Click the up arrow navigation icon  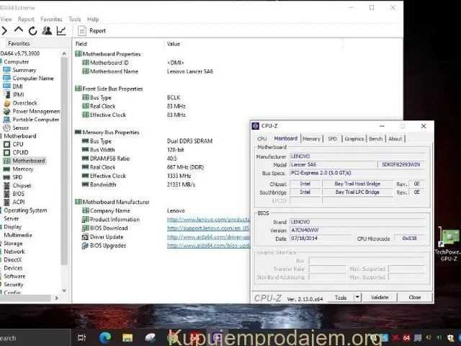(x=19, y=31)
